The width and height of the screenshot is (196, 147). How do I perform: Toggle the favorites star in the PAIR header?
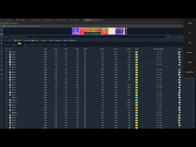(x=6, y=49)
